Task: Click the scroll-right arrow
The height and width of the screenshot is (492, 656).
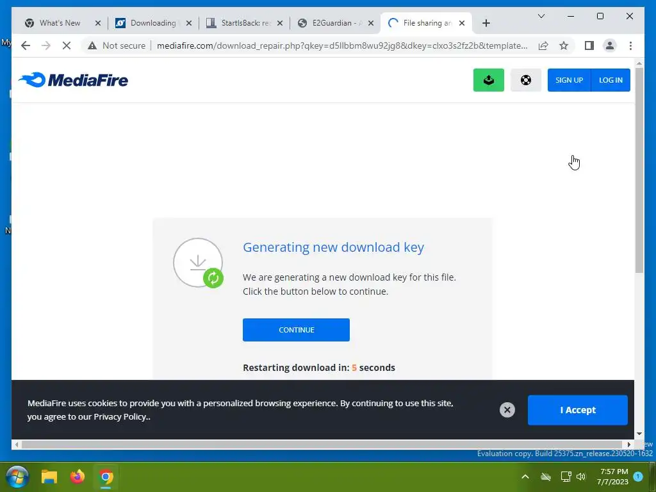Action: click(x=629, y=445)
